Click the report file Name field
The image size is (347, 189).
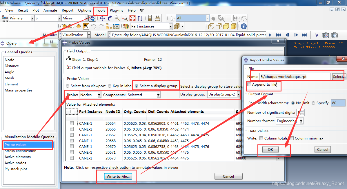point(295,77)
